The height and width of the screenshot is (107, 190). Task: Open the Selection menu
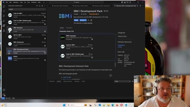tap(15, 2)
